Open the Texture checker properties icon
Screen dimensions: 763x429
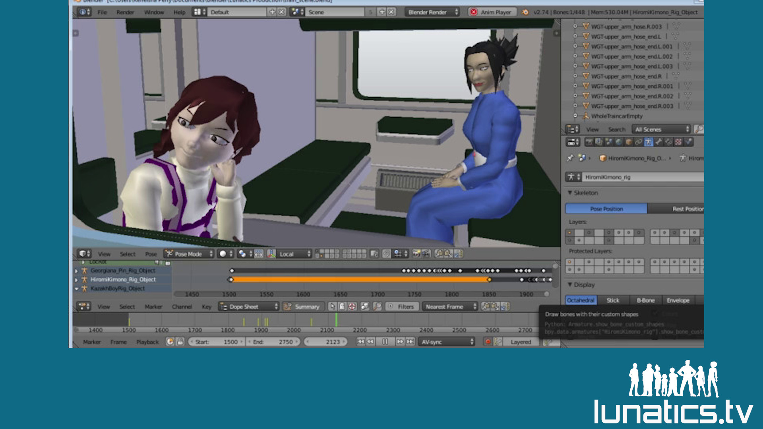point(678,142)
